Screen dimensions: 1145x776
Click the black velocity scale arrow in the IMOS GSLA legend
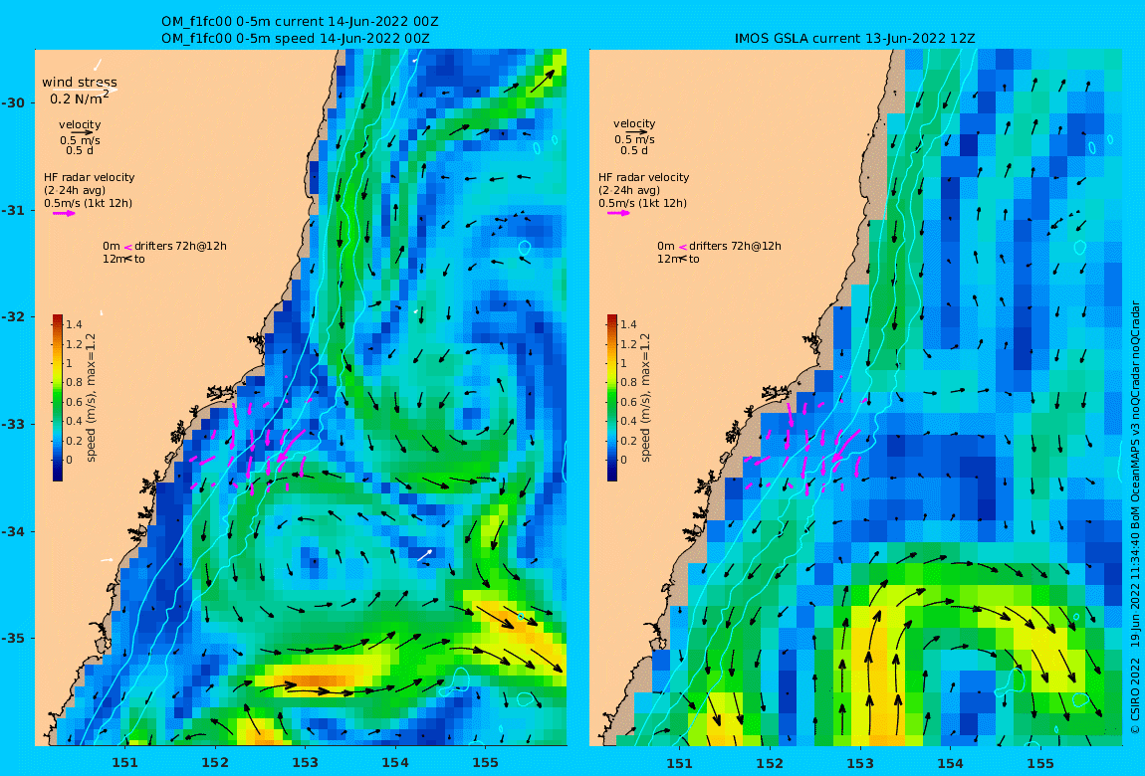tap(635, 132)
